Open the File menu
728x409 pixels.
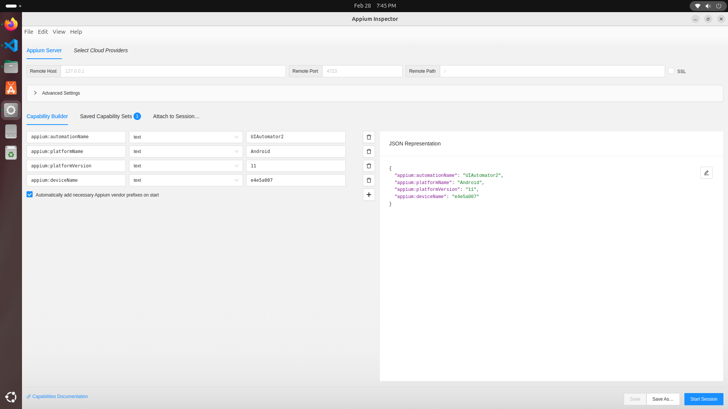[28, 32]
